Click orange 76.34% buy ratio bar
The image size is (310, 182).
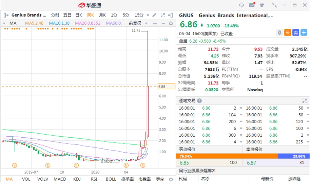click(227, 156)
